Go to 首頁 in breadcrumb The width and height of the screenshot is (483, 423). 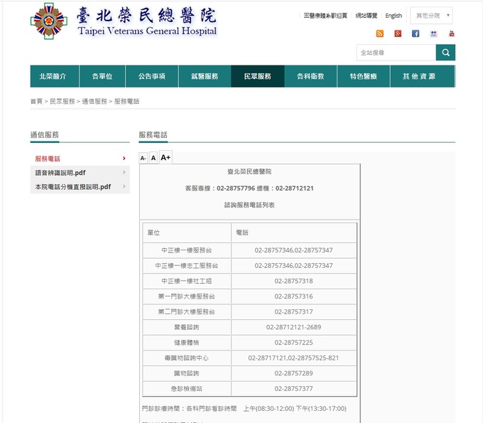pos(36,101)
